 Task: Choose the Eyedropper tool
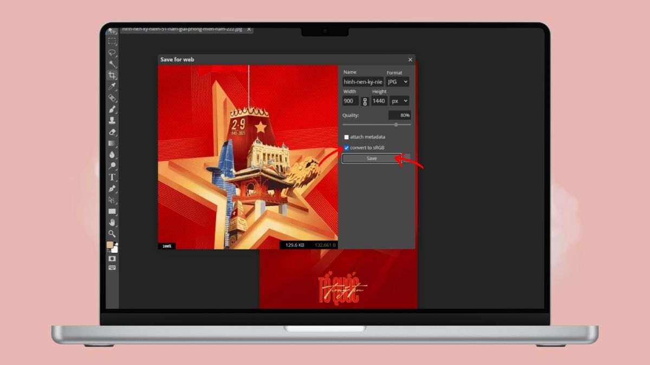[x=112, y=87]
